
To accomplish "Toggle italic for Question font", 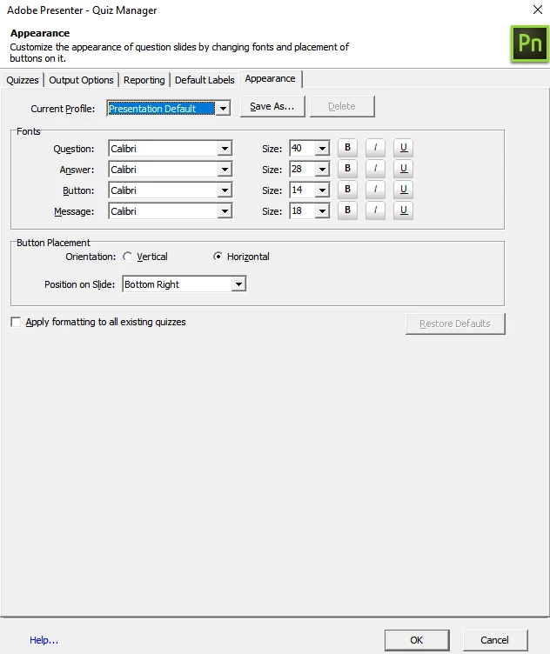I will point(375,148).
